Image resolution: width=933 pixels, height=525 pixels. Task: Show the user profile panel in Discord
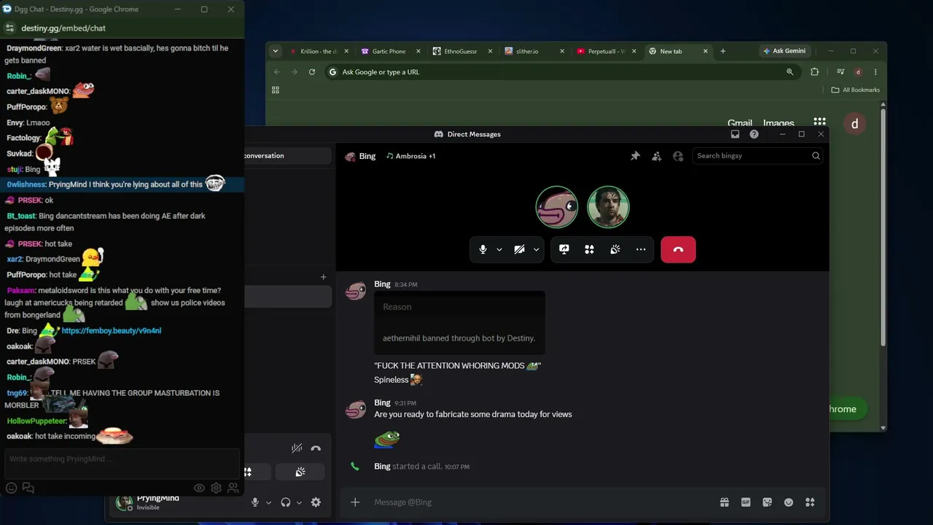tap(678, 156)
